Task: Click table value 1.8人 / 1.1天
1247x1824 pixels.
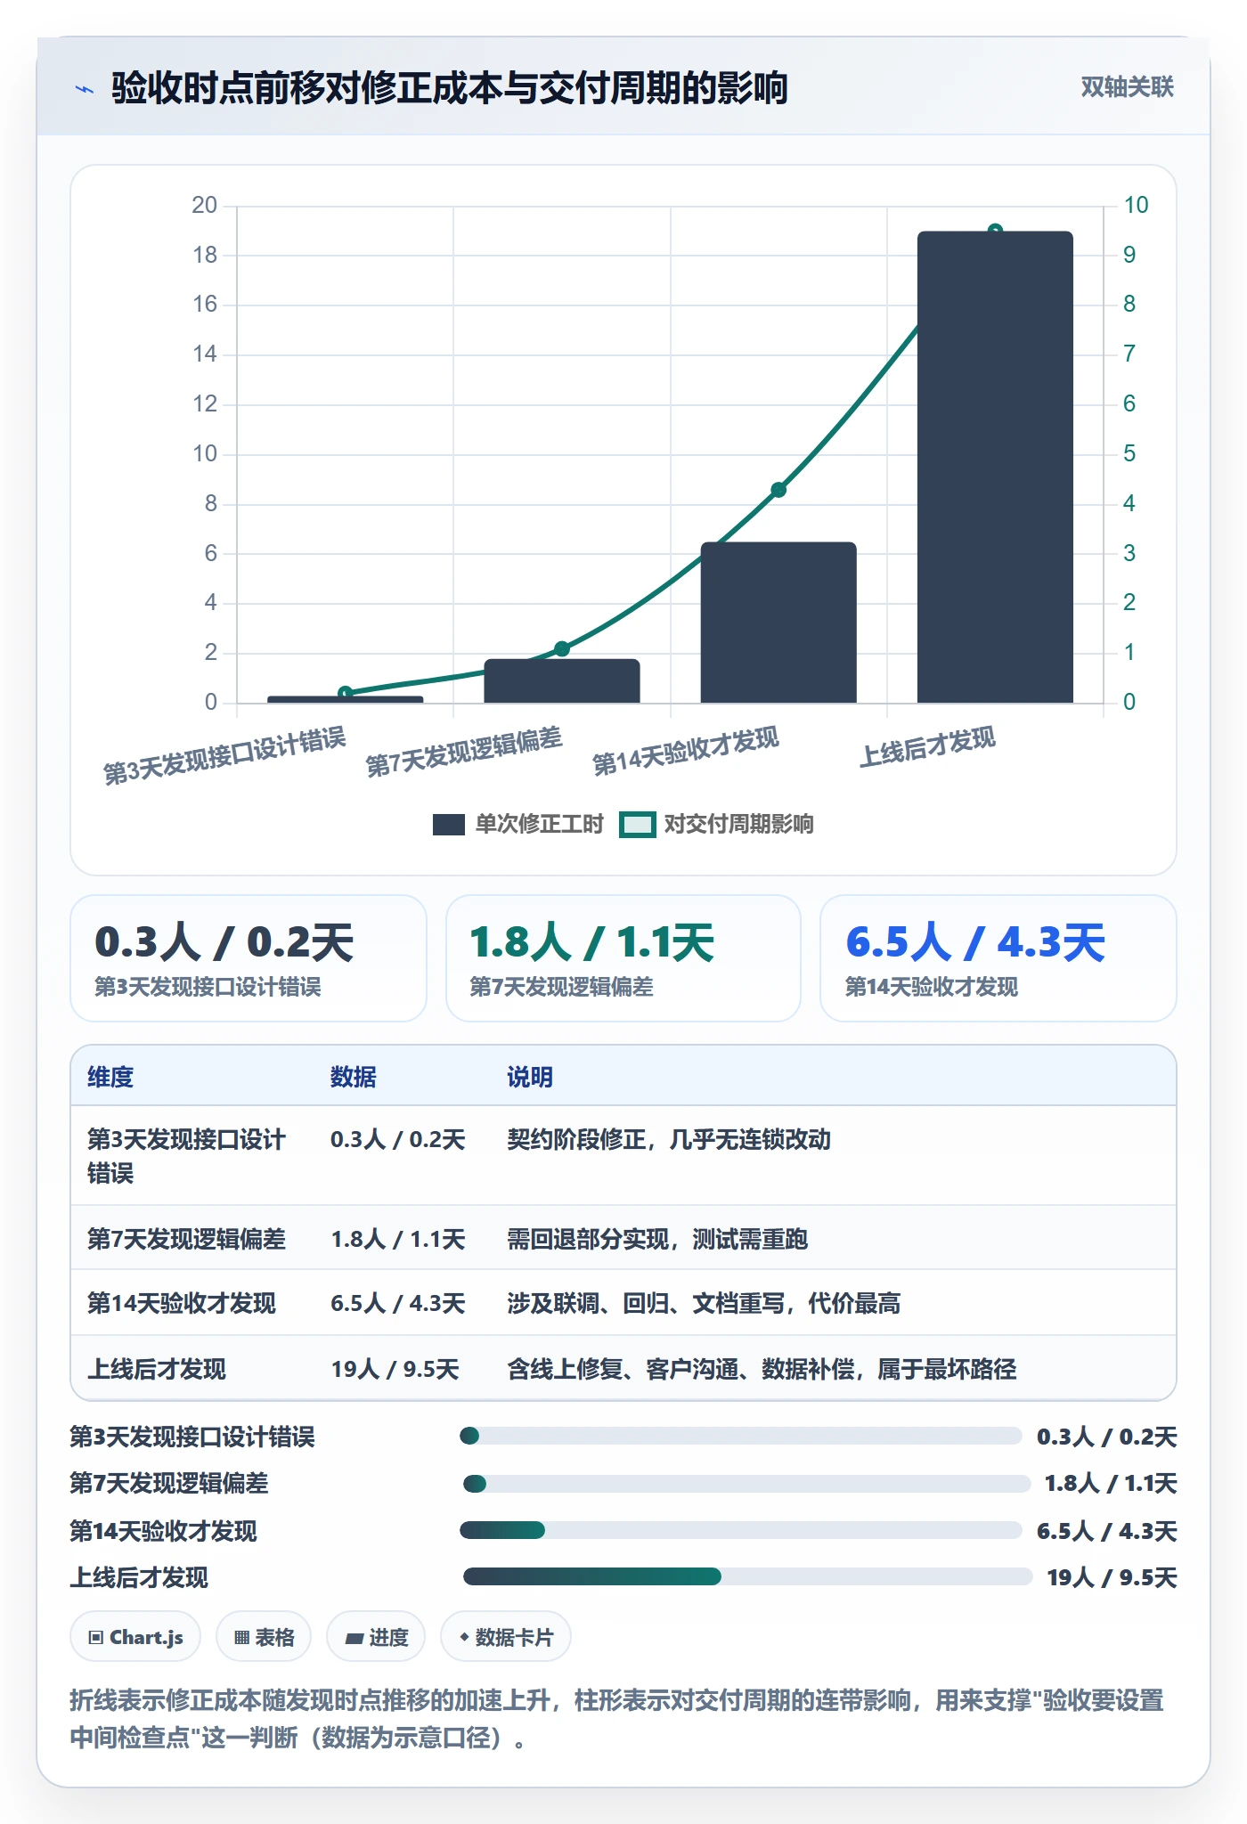Action: [398, 1239]
